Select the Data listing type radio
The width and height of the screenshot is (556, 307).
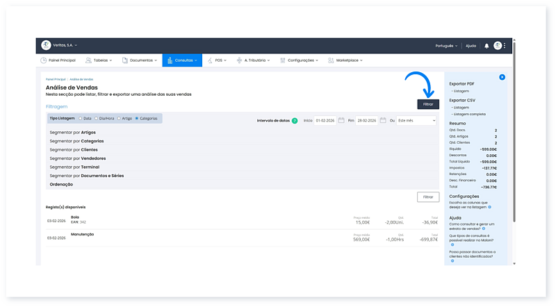coord(81,118)
